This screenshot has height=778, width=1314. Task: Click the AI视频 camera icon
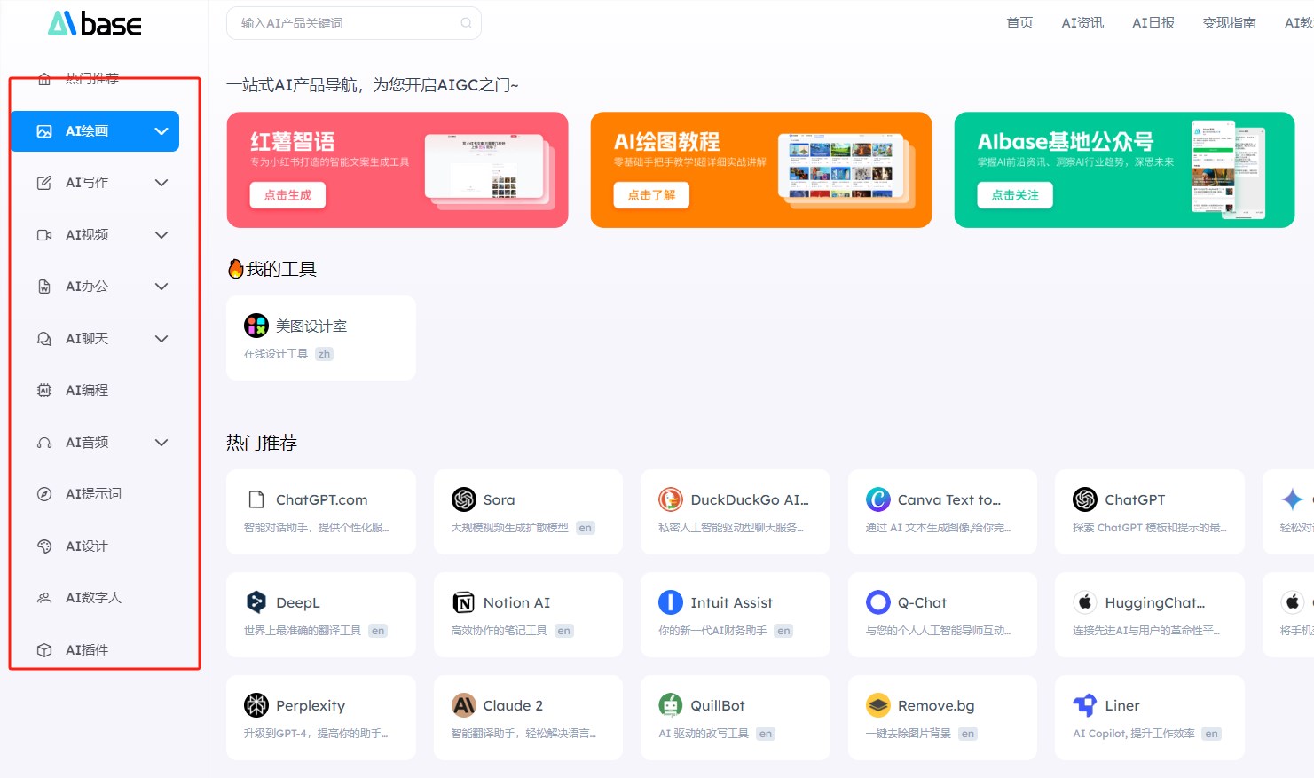44,235
